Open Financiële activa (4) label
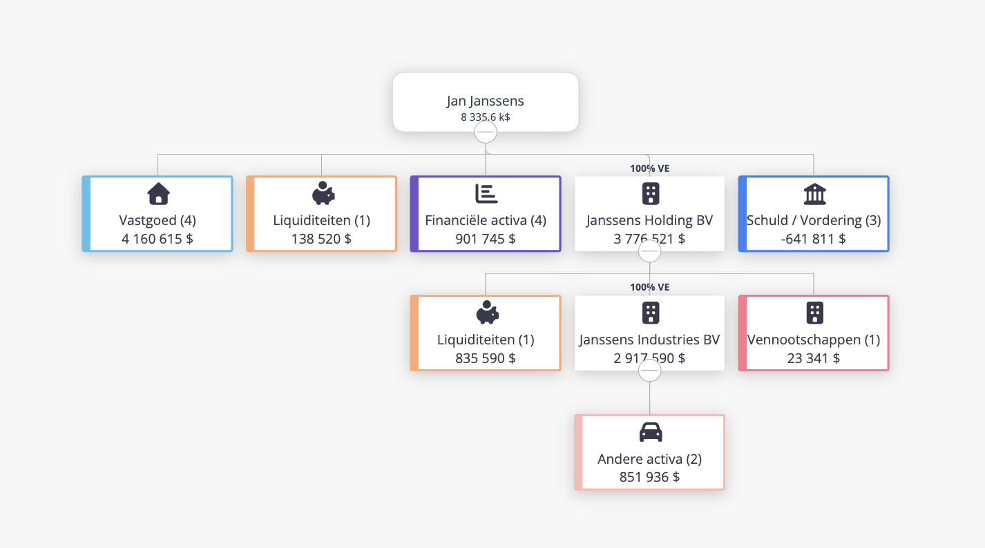The image size is (985, 548). (486, 221)
